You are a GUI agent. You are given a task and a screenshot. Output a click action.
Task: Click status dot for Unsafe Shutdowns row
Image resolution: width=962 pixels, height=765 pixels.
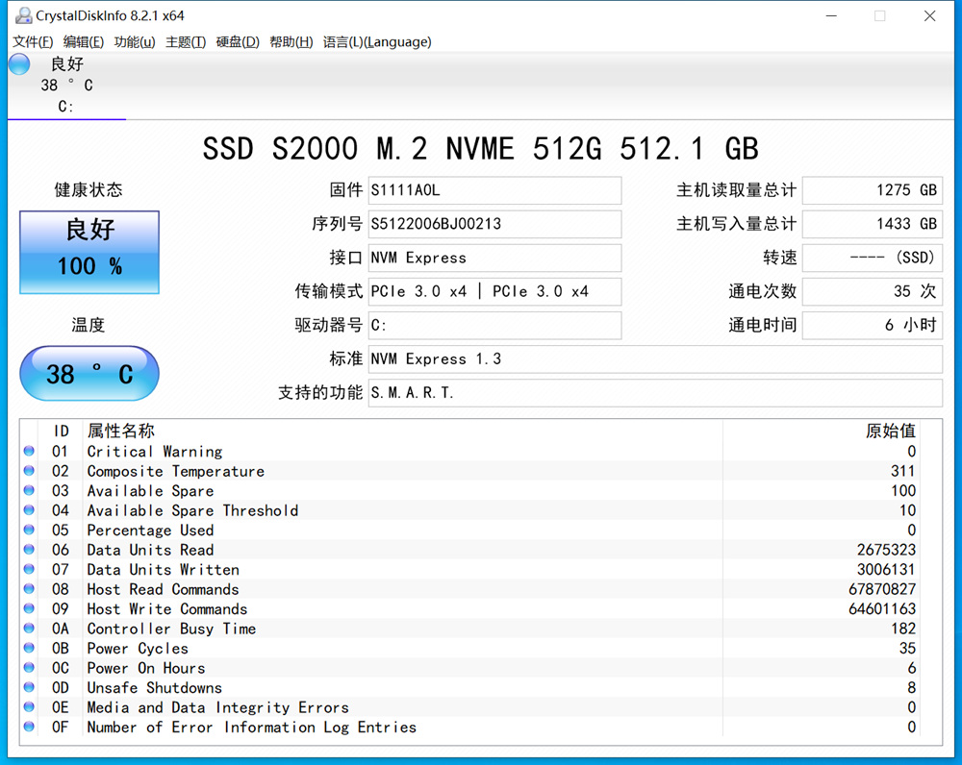pyautogui.click(x=29, y=687)
